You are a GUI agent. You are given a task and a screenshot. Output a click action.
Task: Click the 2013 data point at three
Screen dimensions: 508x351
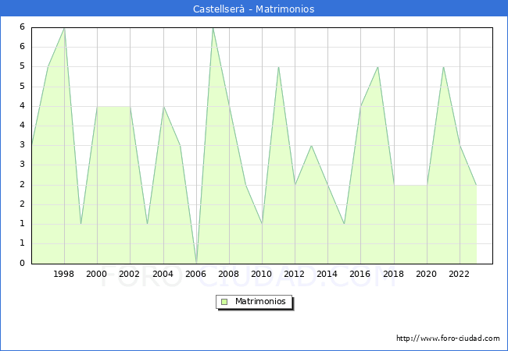pos(311,145)
